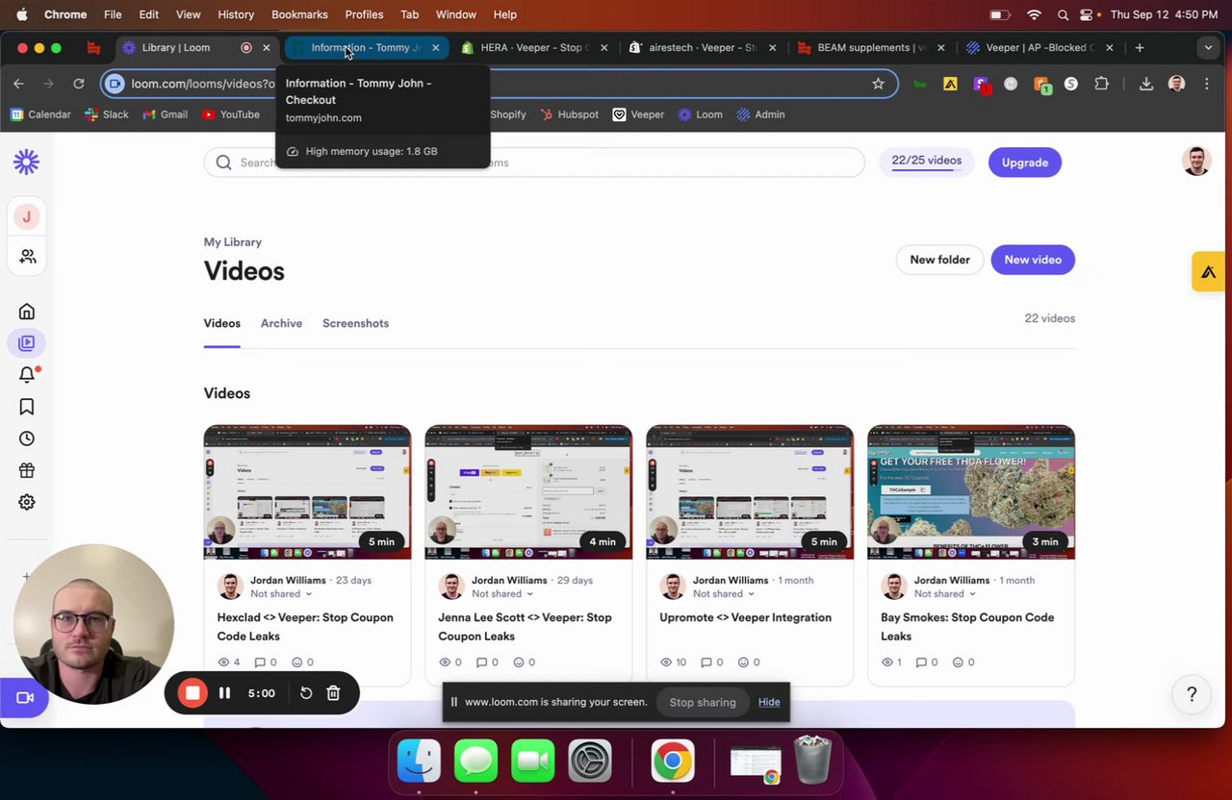Open the Bookmarks menu in the menu bar

click(299, 14)
